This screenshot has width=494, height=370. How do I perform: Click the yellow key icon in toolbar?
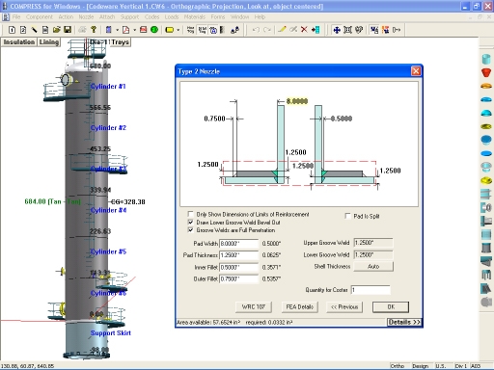point(94,30)
